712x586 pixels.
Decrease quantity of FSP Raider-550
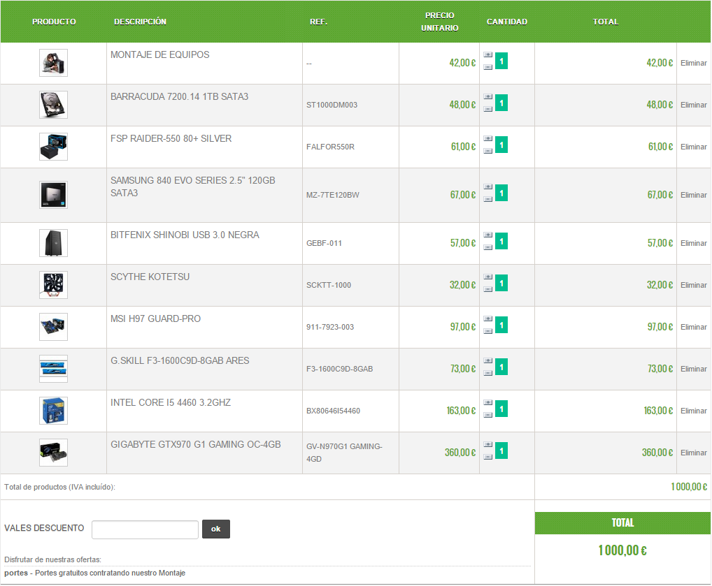coord(487,151)
